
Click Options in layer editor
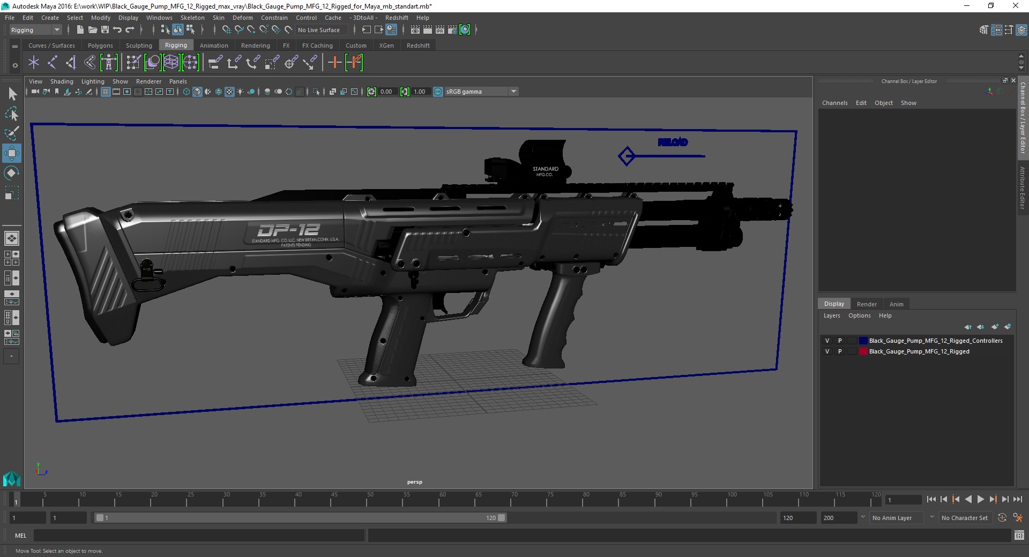point(859,315)
